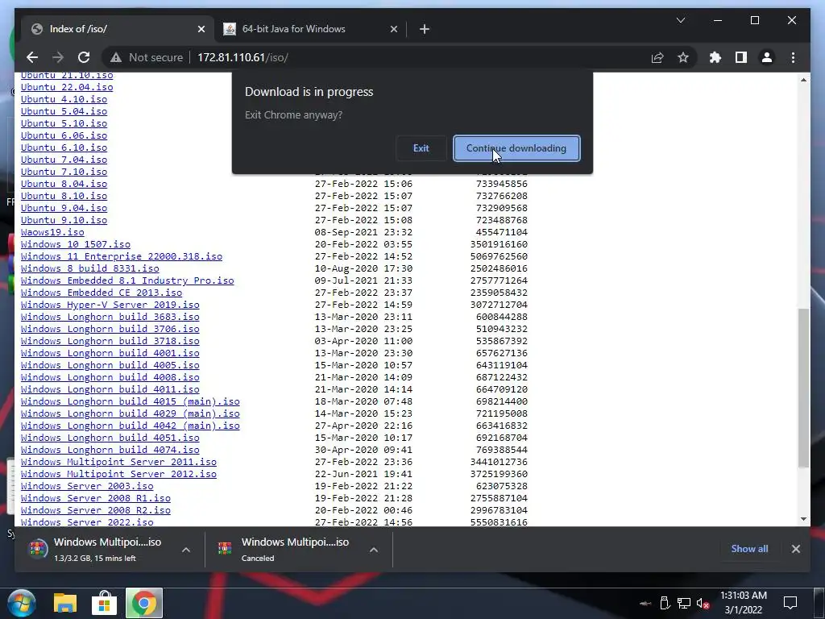This screenshot has height=619, width=825.
Task: Open Microsoft Store from the taskbar
Action: point(104,603)
